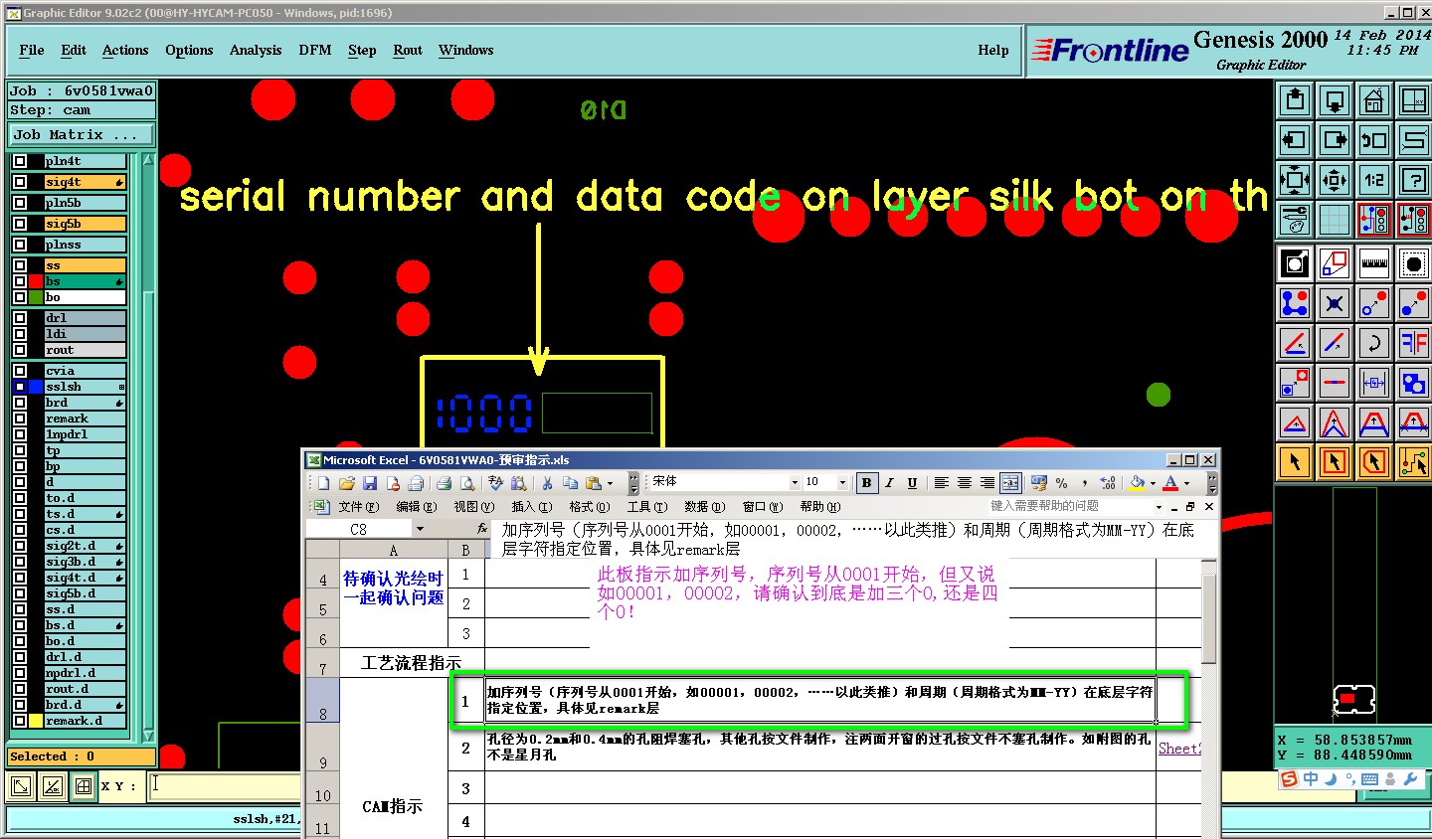Click the green color swatch of bo layer
This screenshot has height=839, width=1432.
point(37,297)
